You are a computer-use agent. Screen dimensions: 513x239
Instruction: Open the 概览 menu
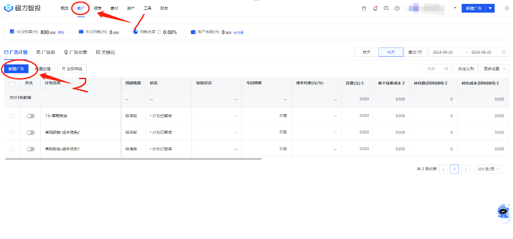pos(65,9)
